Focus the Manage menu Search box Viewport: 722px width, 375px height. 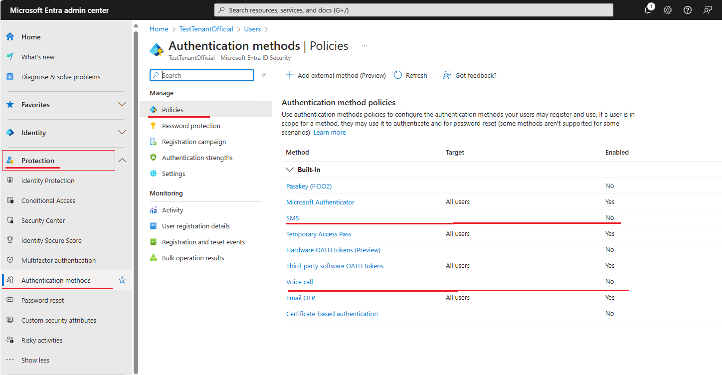[x=202, y=75]
